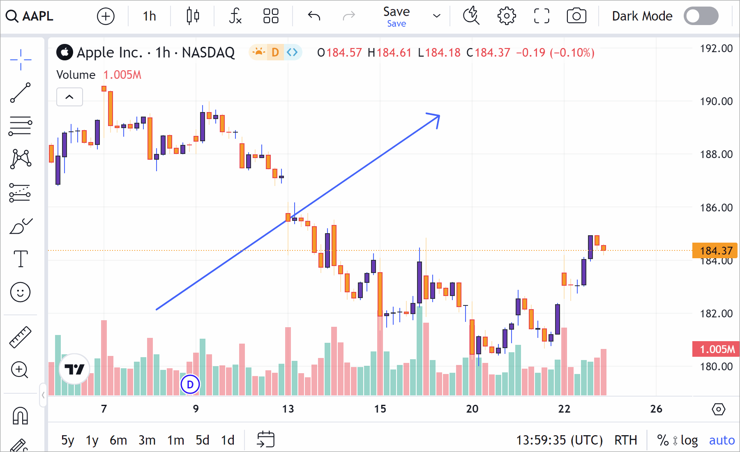Viewport: 740px width, 452px height.
Task: Open the emoji sticker tool
Action: click(x=20, y=292)
